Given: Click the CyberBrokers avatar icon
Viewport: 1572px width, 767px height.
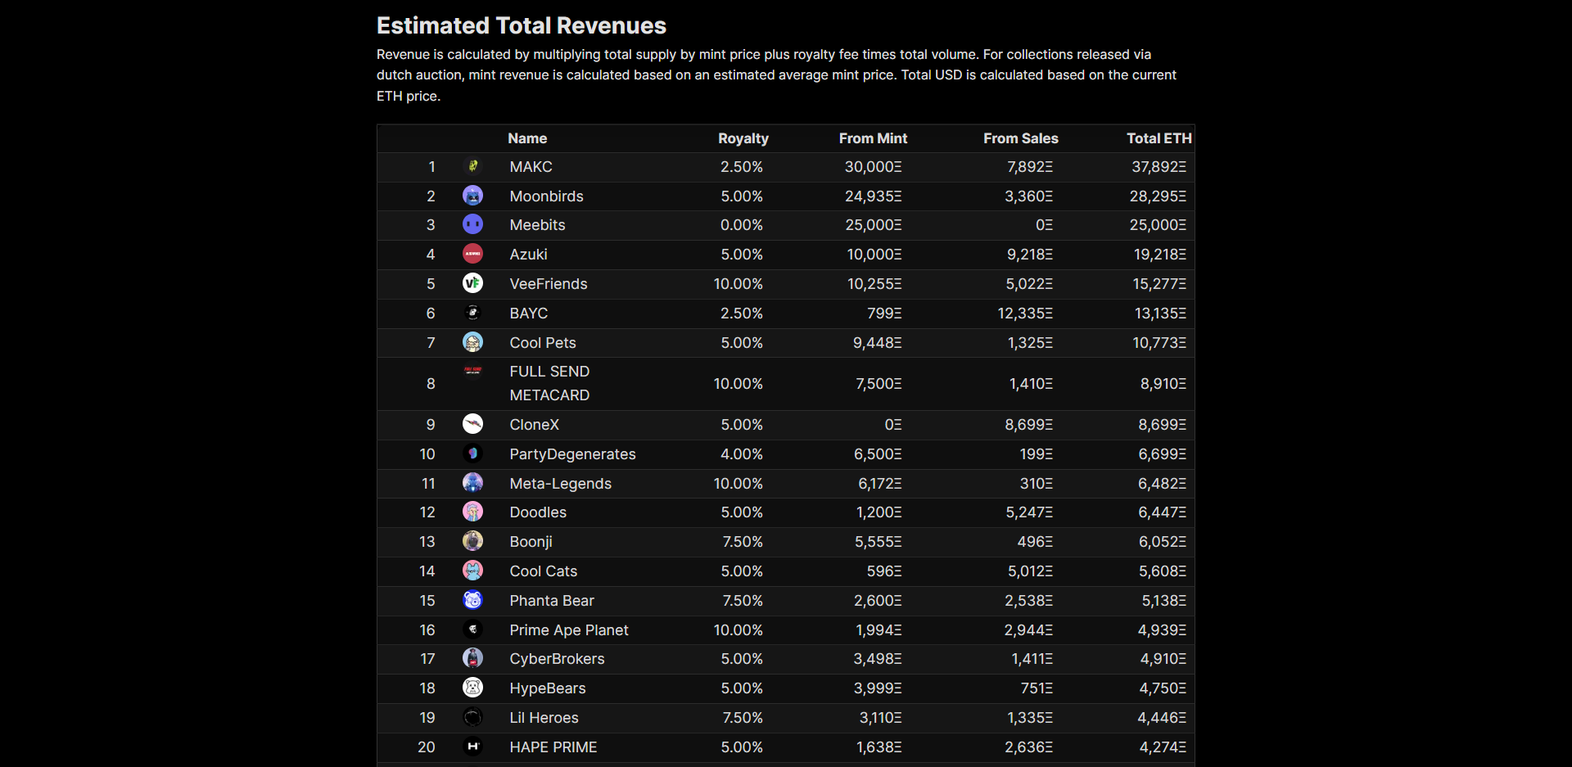Looking at the screenshot, I should pos(472,658).
